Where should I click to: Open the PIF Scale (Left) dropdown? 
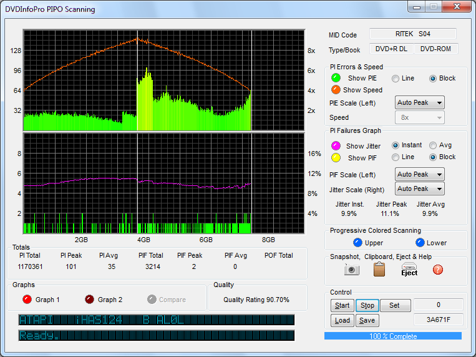coord(419,174)
